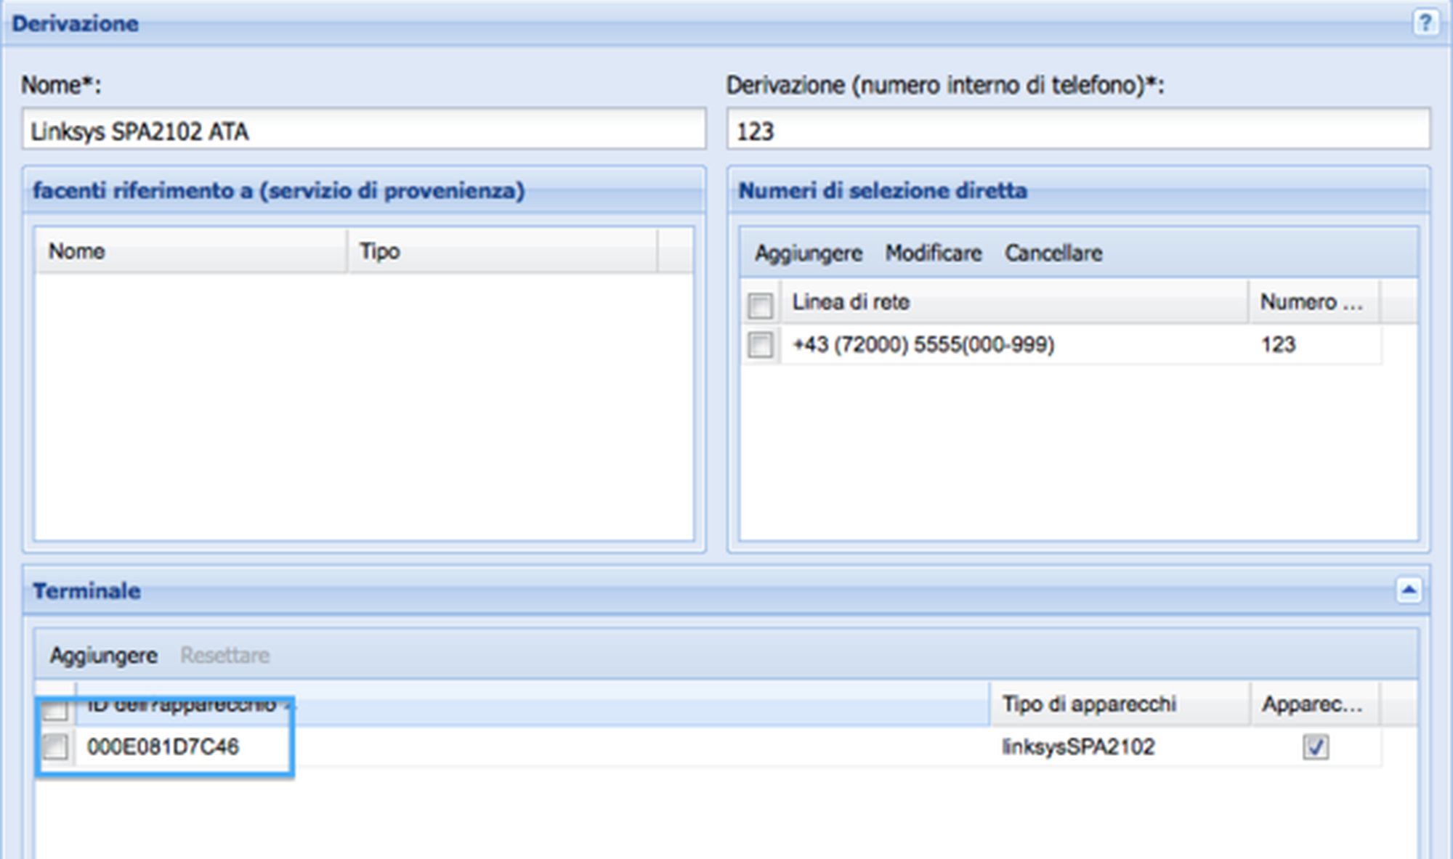The height and width of the screenshot is (859, 1453).
Task: Select header checkbox in Terminale grid
Action: point(56,709)
